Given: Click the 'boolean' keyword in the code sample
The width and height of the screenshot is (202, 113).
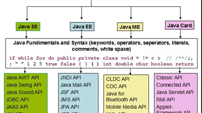Looking at the screenshot, I should click(162, 64).
